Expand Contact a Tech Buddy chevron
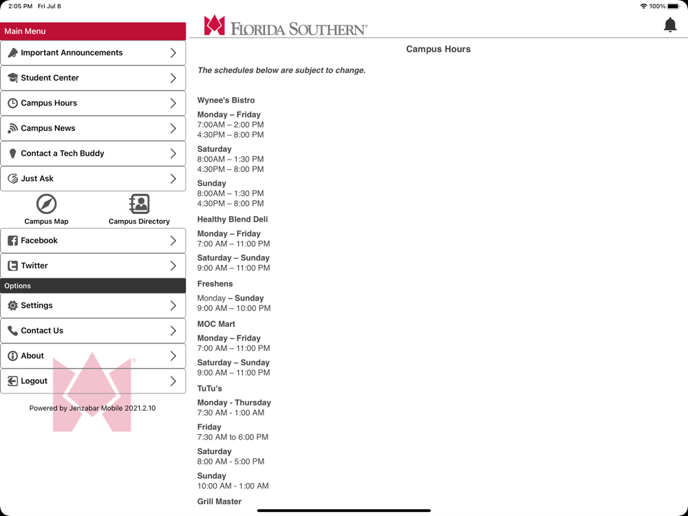This screenshot has height=516, width=688. (x=173, y=153)
